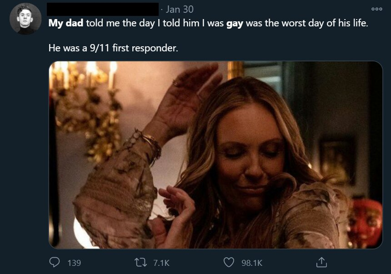
Task: Open the Jan 30 timestamp link
Action: point(180,9)
